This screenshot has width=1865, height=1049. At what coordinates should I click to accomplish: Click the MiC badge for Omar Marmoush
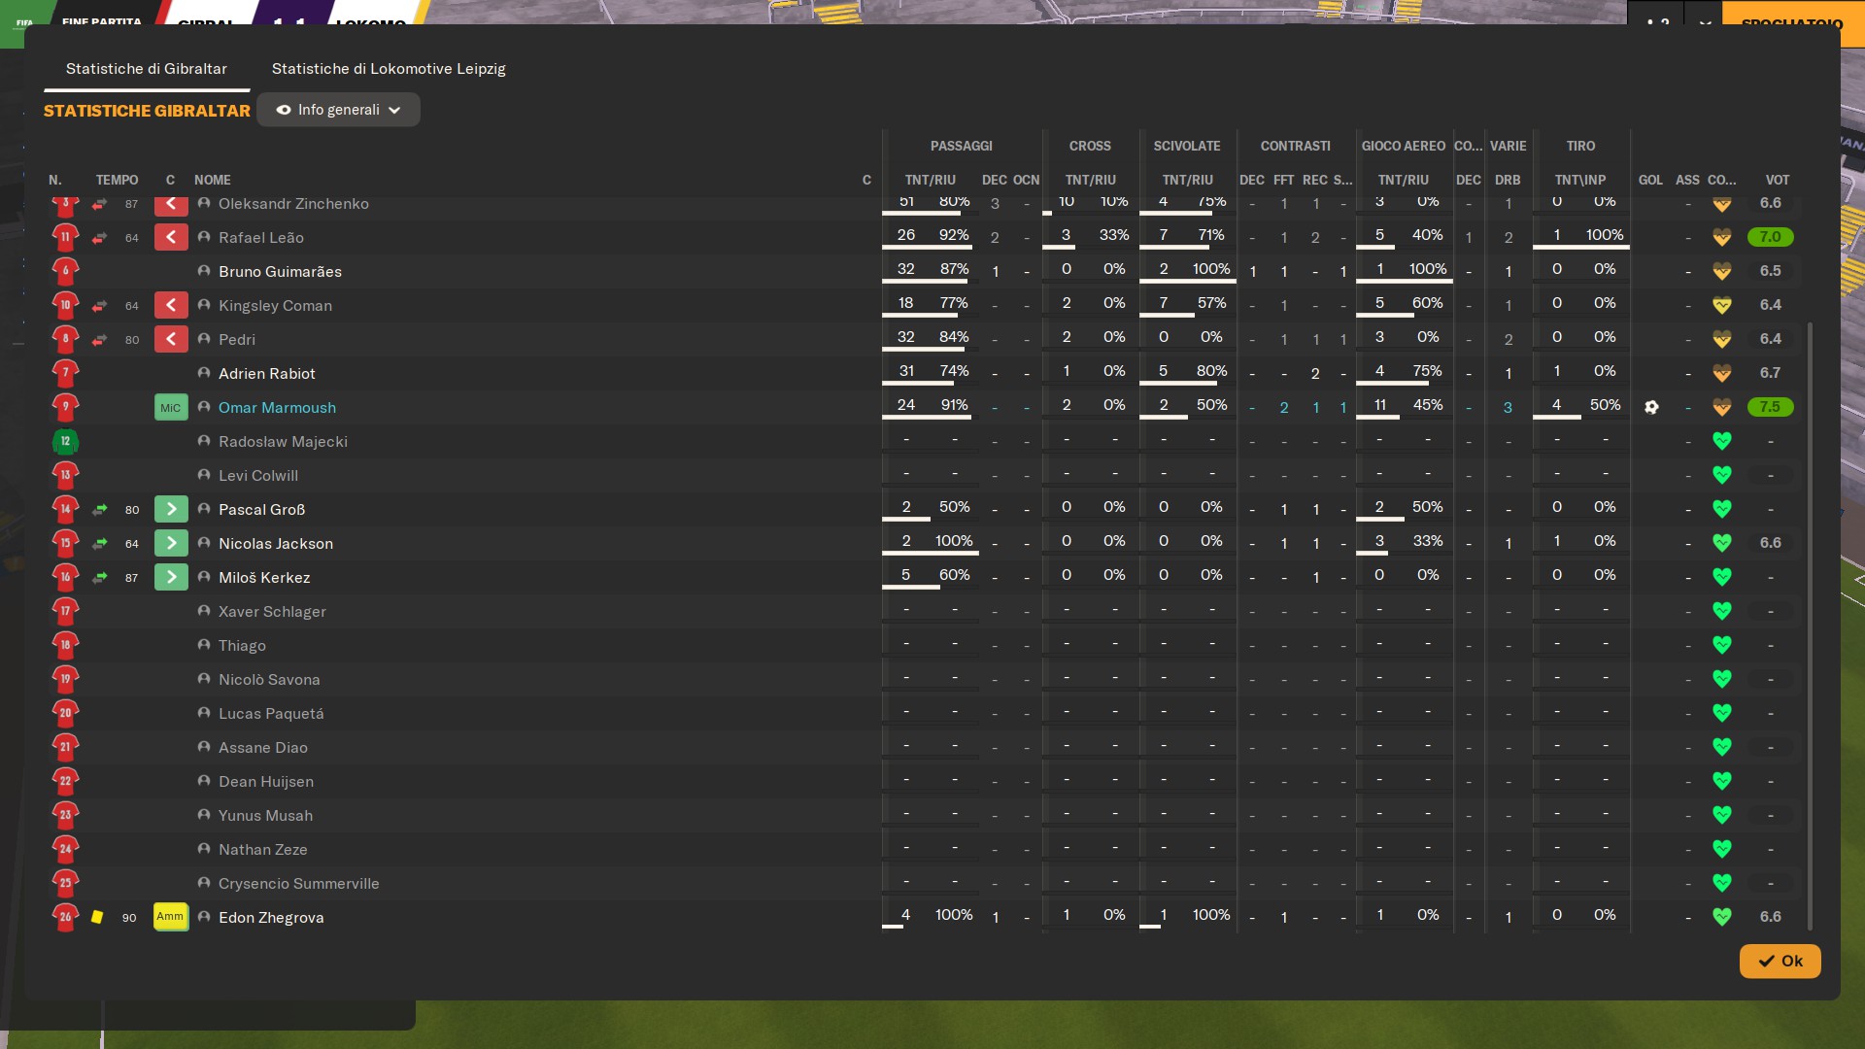tap(170, 407)
